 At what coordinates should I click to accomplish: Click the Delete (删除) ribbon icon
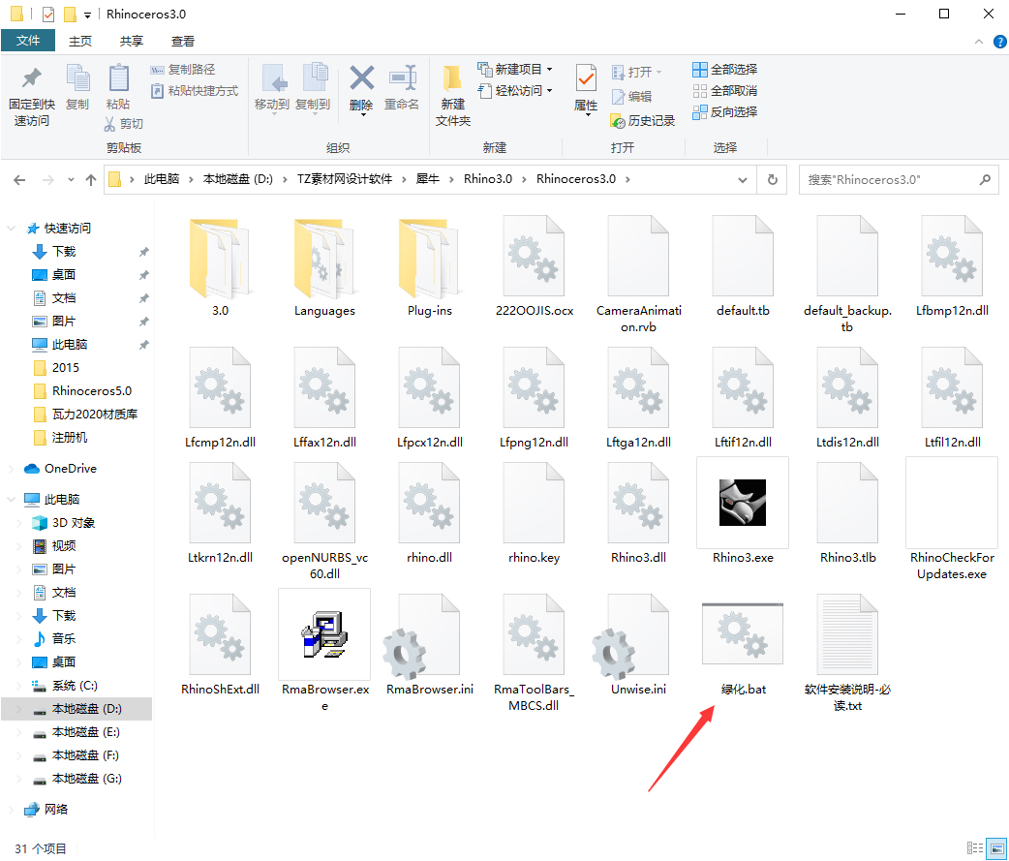tap(361, 89)
